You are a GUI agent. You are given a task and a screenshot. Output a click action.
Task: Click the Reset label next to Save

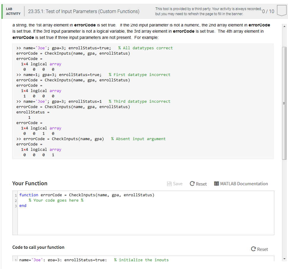(x=201, y=184)
